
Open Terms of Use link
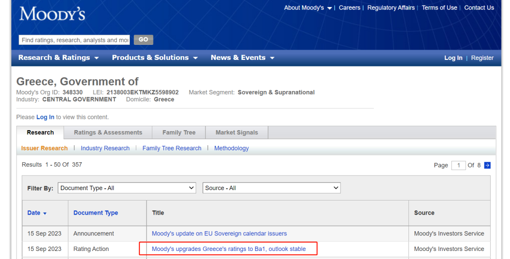440,8
